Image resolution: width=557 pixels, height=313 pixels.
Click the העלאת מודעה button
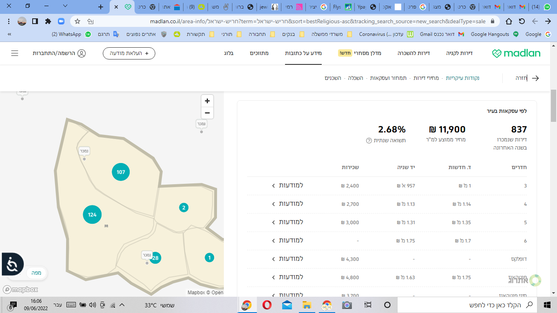click(x=129, y=53)
